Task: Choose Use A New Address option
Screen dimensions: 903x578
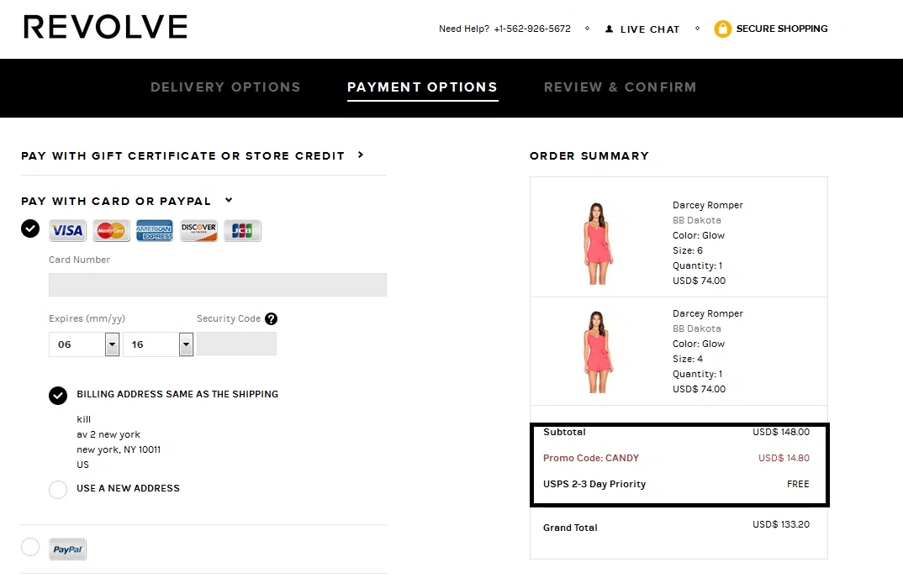Action: coord(58,489)
